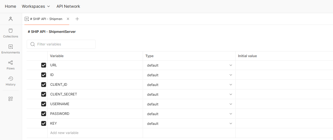Image resolution: width=333 pixels, height=140 pixels.
Task: Expand the type dropdown for ID
Action: [231, 75]
